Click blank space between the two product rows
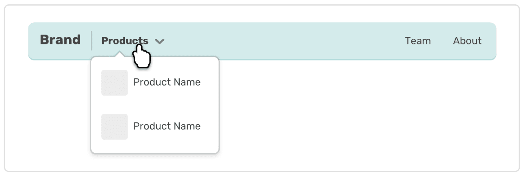525x176 pixels. [155, 104]
